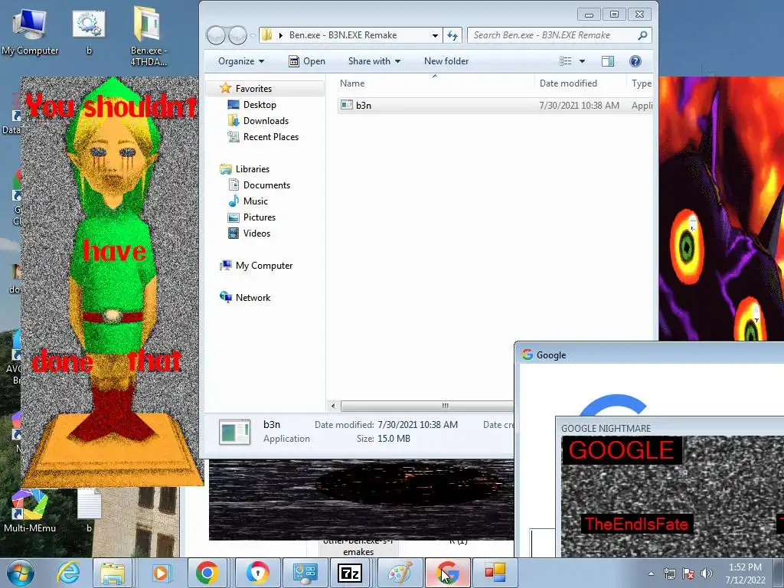Sort by the Type column
Viewport: 784px width, 588px height.
[x=640, y=83]
